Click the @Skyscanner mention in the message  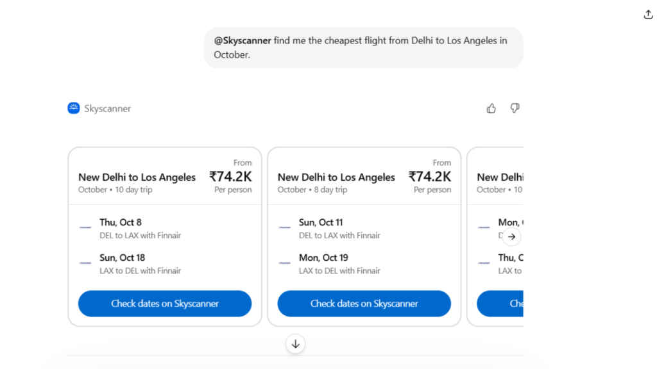243,40
